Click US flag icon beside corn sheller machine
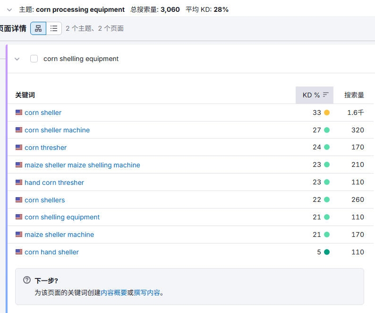The width and height of the screenshot is (375, 313). (x=19, y=130)
